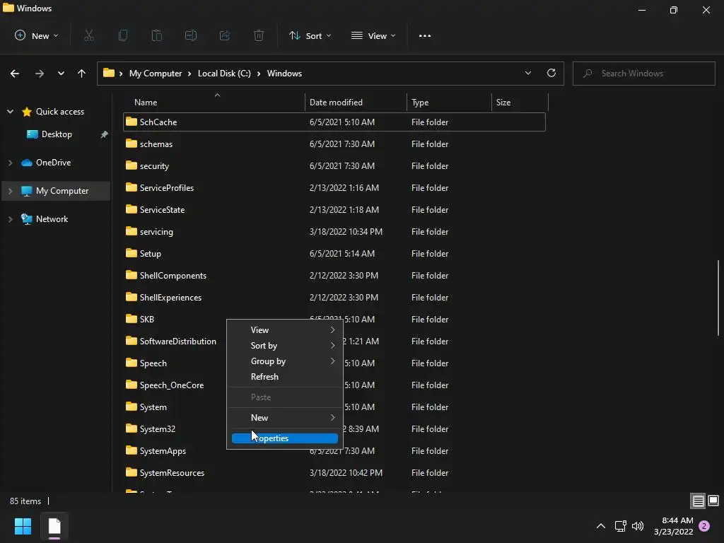This screenshot has width=724, height=543.
Task: Open the New dropdown in toolbar
Action: pos(37,35)
